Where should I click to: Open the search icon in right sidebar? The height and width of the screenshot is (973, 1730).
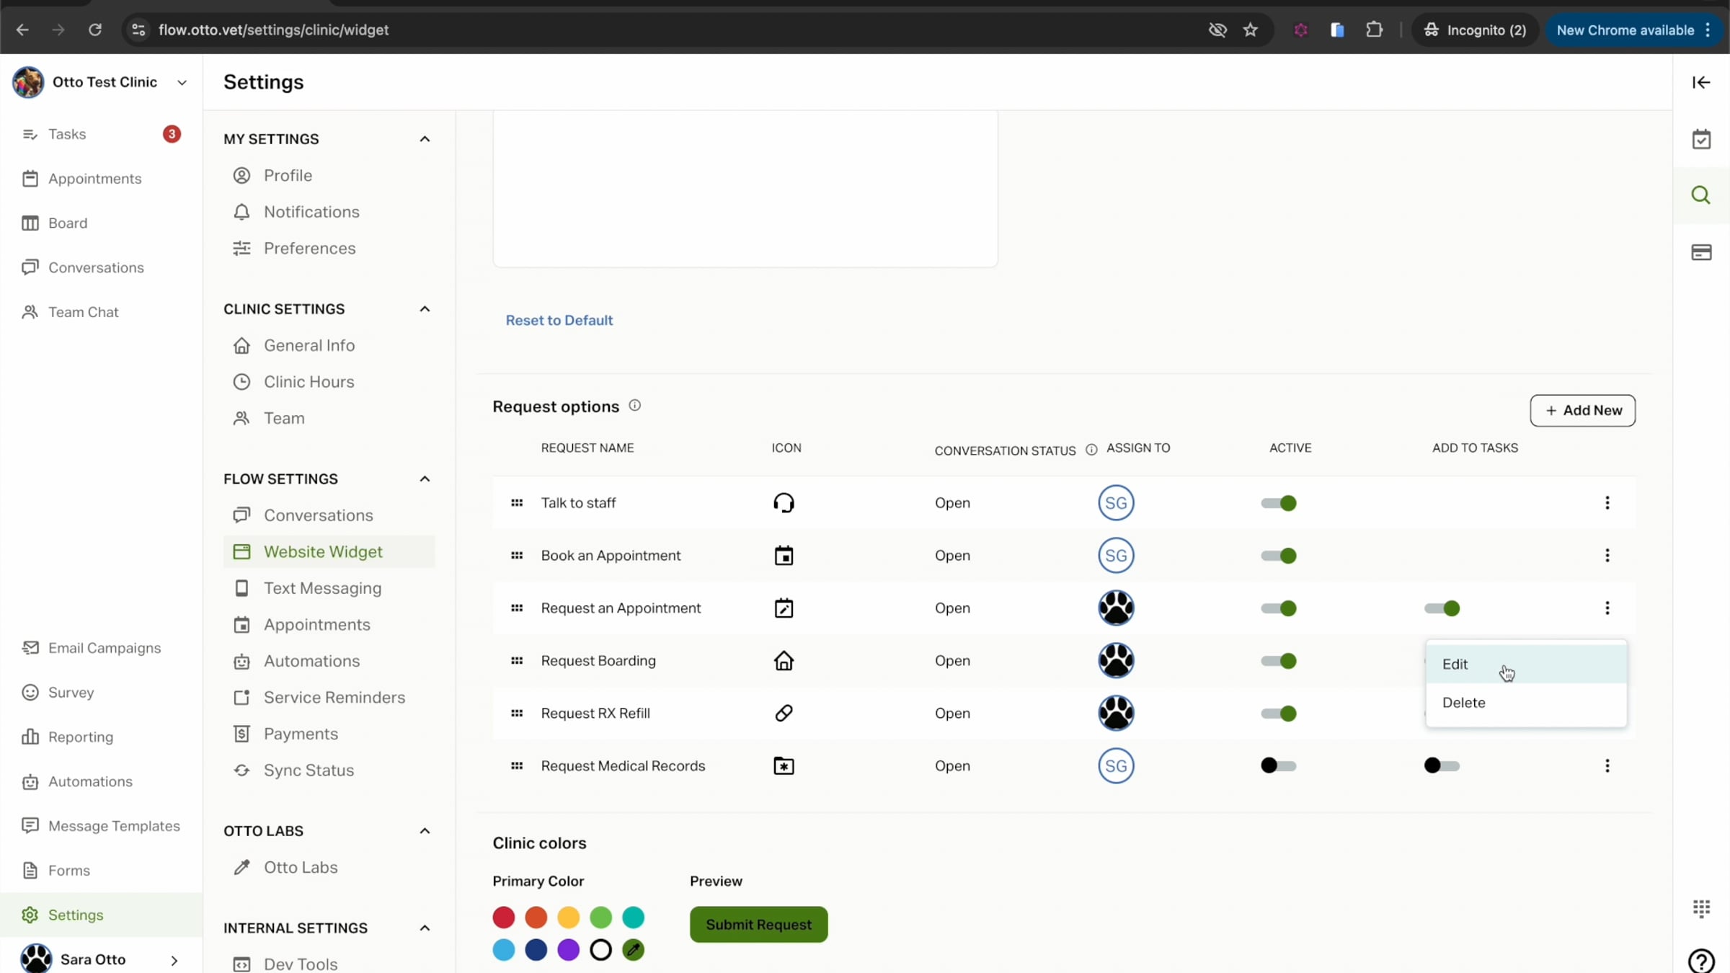(x=1701, y=195)
